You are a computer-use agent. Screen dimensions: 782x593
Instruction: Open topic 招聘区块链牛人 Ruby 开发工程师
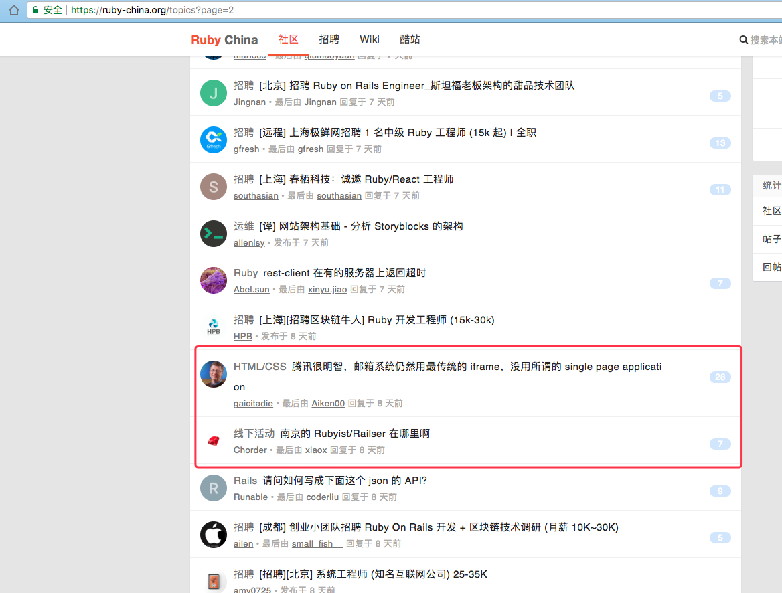click(377, 320)
